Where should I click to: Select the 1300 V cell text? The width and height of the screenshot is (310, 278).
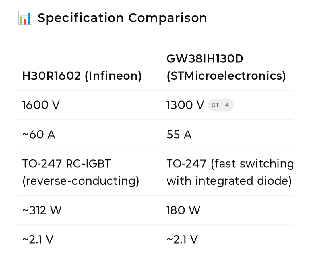pyautogui.click(x=185, y=105)
